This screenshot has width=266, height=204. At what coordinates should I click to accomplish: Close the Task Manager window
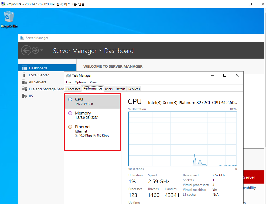click(x=237, y=75)
